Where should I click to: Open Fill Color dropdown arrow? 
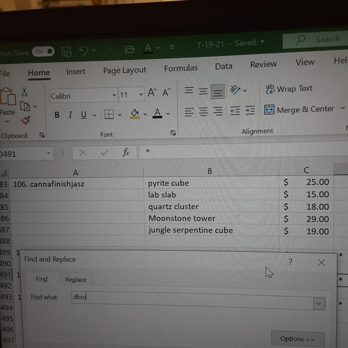145,114
